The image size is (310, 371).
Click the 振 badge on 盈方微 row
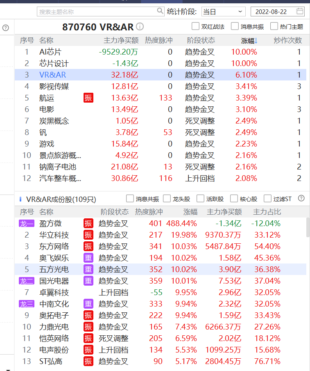tap(88, 223)
